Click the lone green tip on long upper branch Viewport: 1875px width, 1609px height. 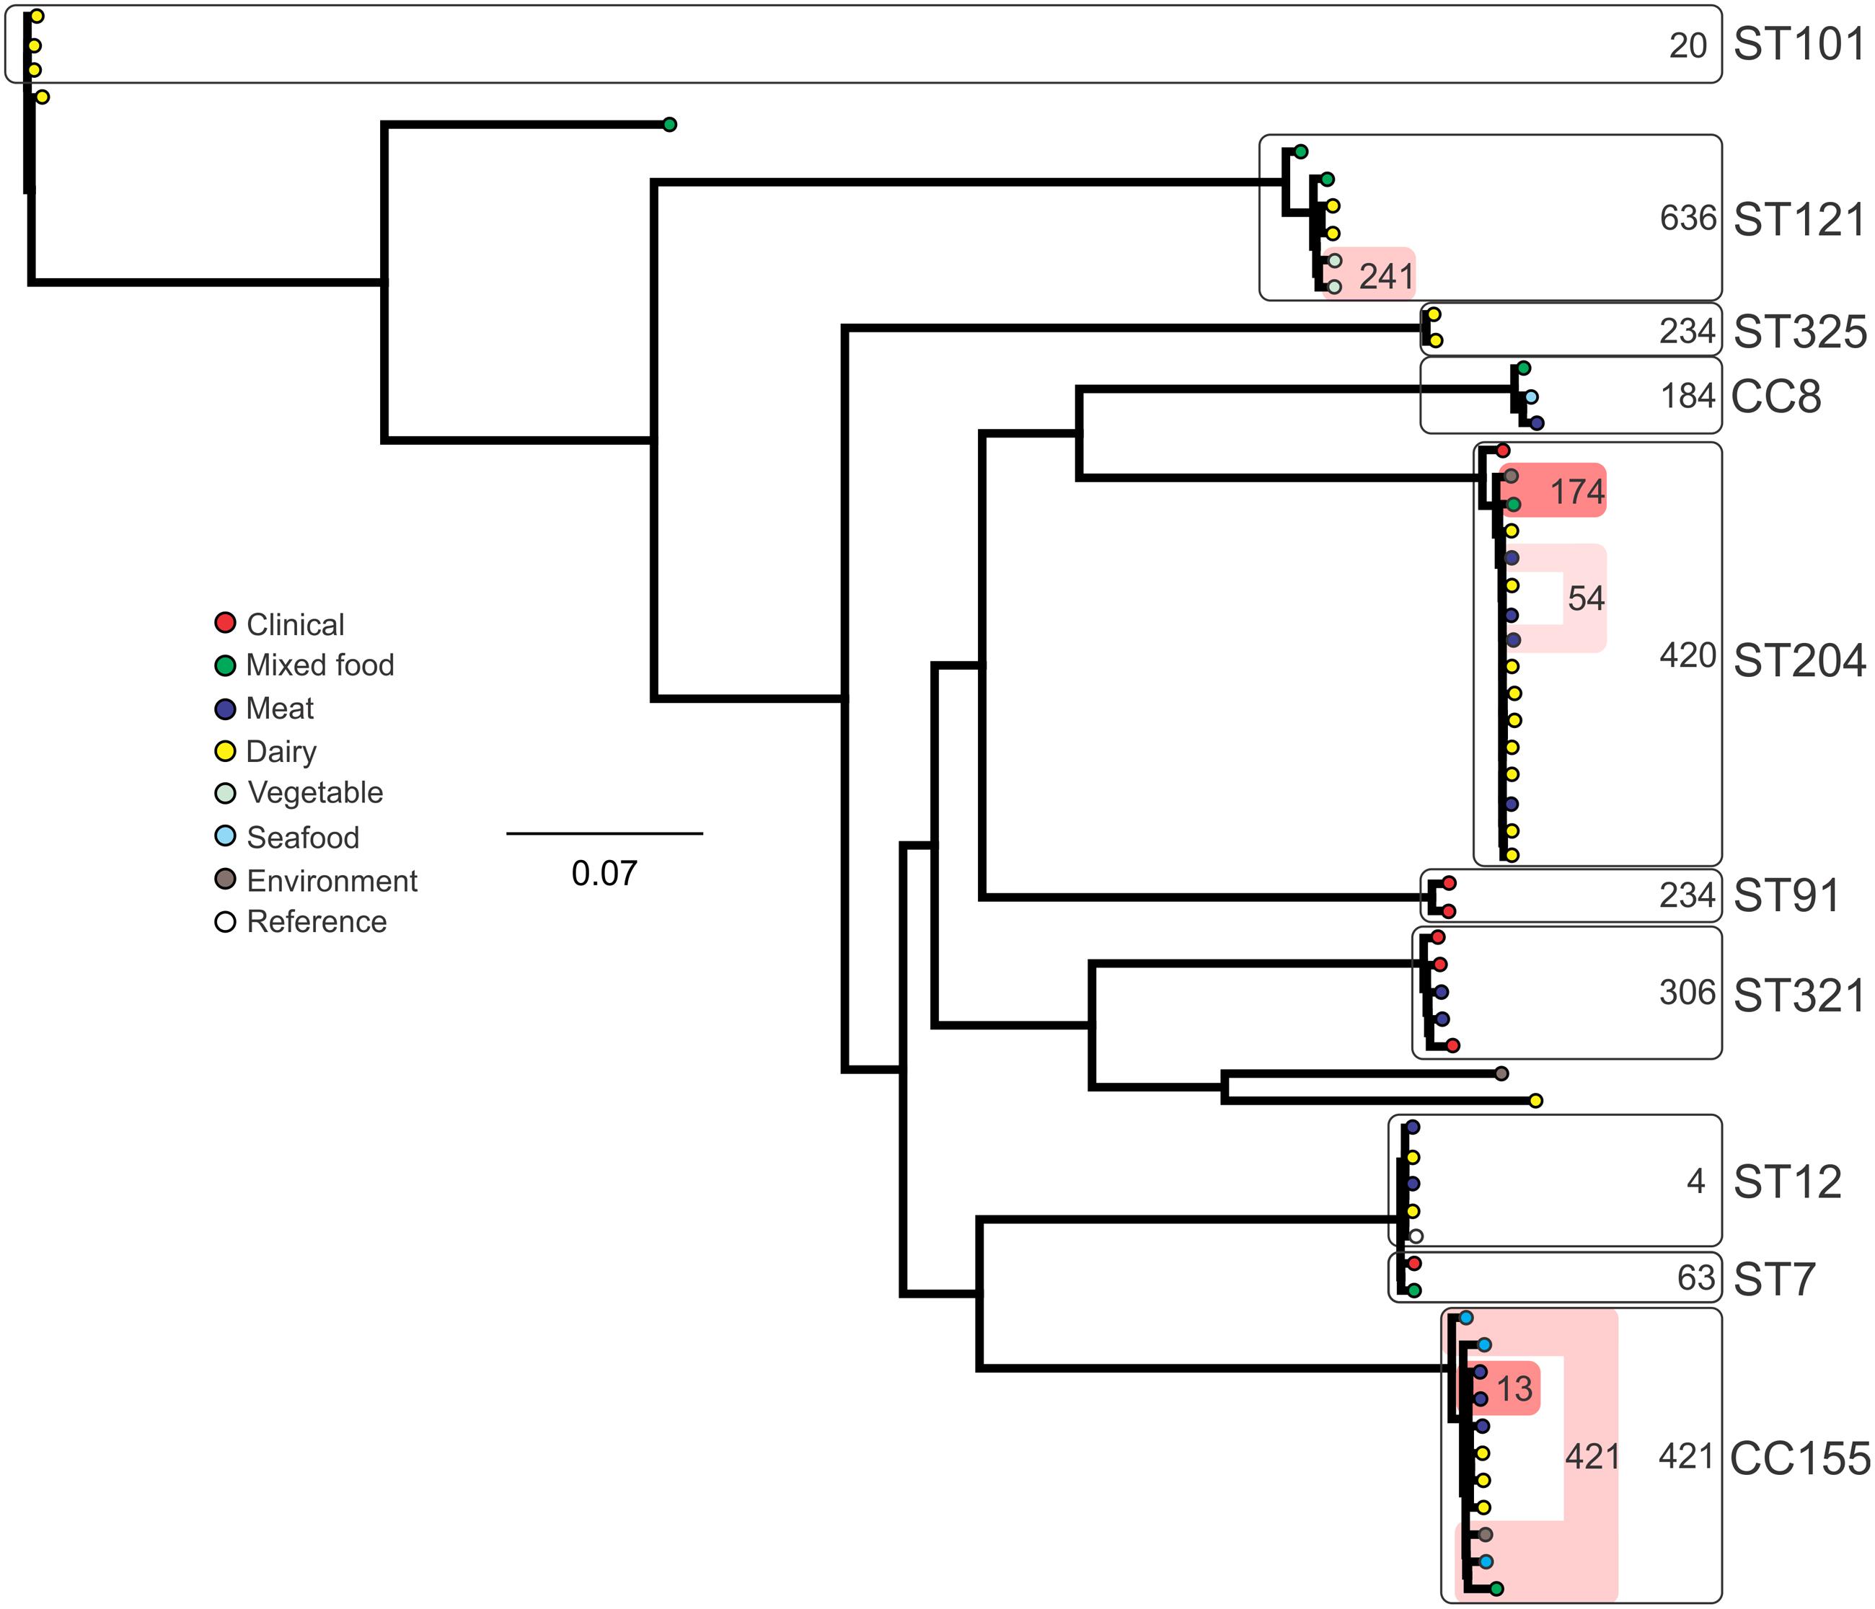point(669,125)
